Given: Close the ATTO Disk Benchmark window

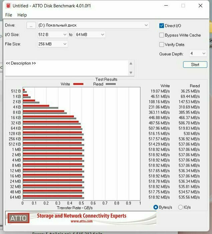Looking at the screenshot, I should (201, 6).
